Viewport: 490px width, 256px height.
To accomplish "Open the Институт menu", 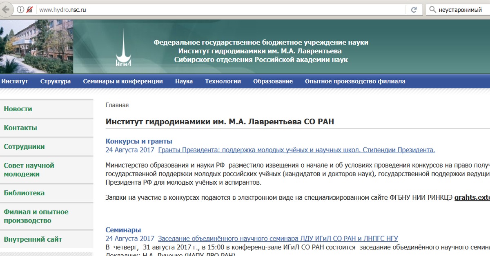I will click(15, 81).
